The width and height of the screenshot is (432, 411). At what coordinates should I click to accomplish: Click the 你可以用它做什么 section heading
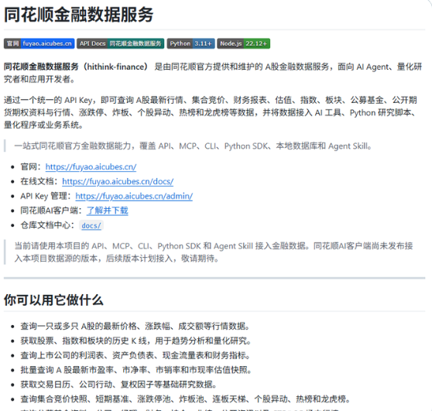[x=53, y=300]
